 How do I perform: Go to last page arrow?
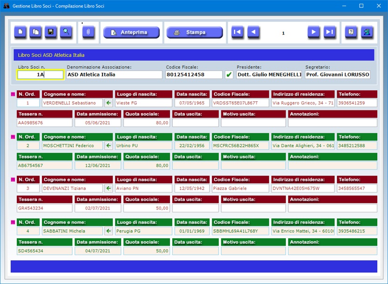coord(330,32)
